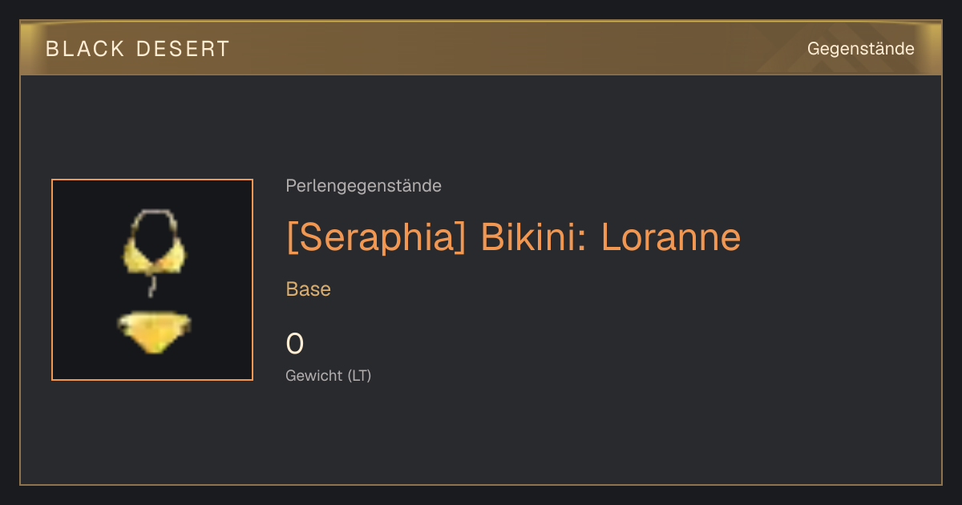Click the orange-bordered item image frame
962x505 pixels.
152,280
